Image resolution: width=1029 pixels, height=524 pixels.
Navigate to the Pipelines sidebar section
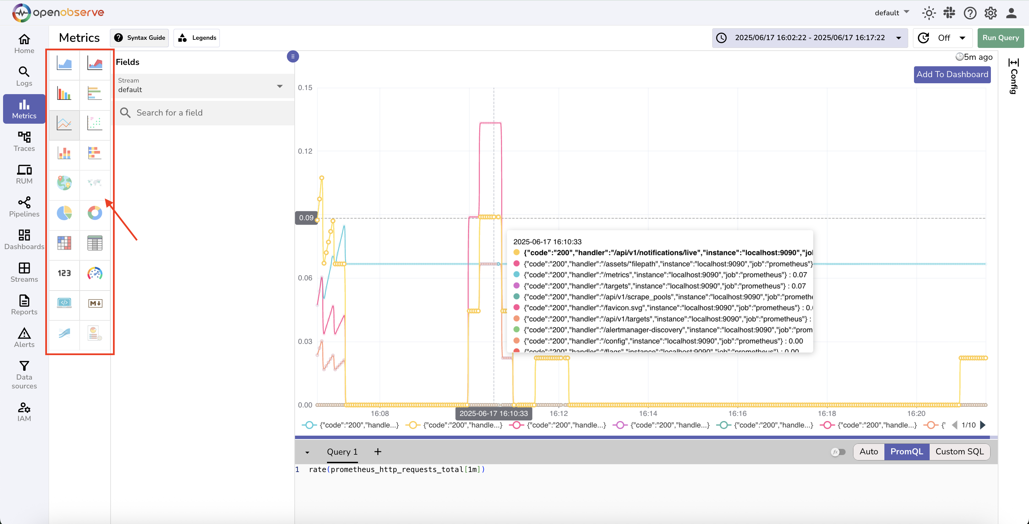[x=23, y=207]
